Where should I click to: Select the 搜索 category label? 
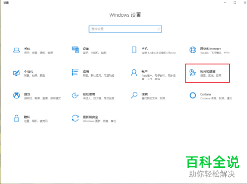[x=145, y=94]
